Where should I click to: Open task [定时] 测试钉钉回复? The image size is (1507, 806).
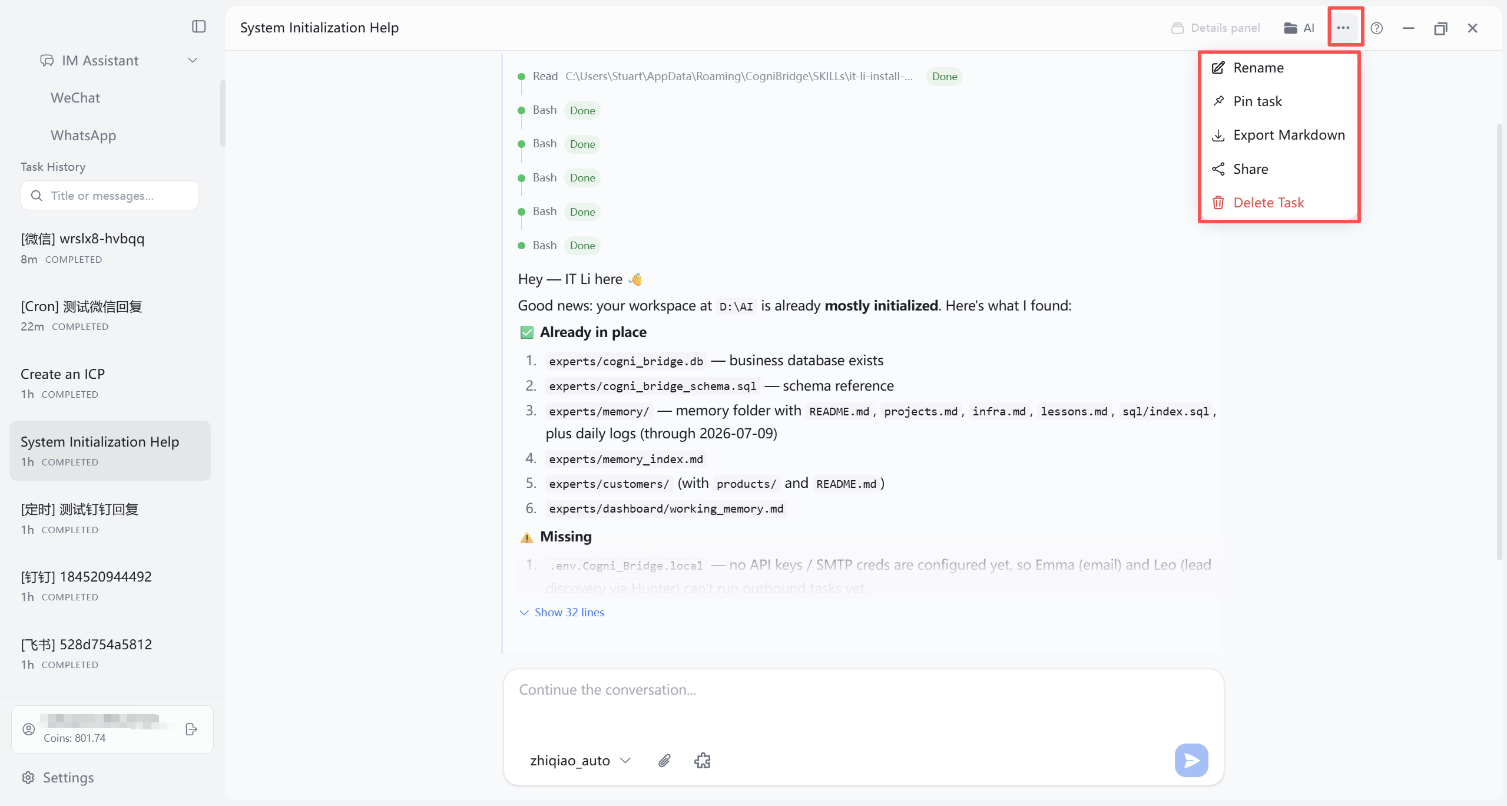tap(110, 518)
